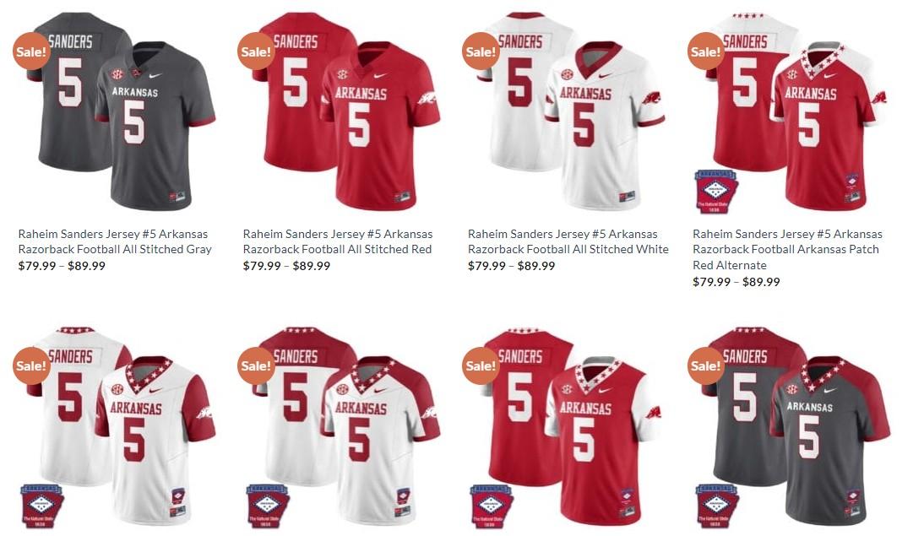Image resolution: width=924 pixels, height=536 pixels.
Task: Open the All Stitched White jersey title link
Action: click(x=568, y=241)
